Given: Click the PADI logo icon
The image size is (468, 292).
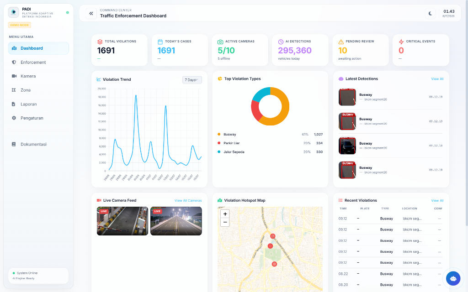Looking at the screenshot, I should coord(13,12).
